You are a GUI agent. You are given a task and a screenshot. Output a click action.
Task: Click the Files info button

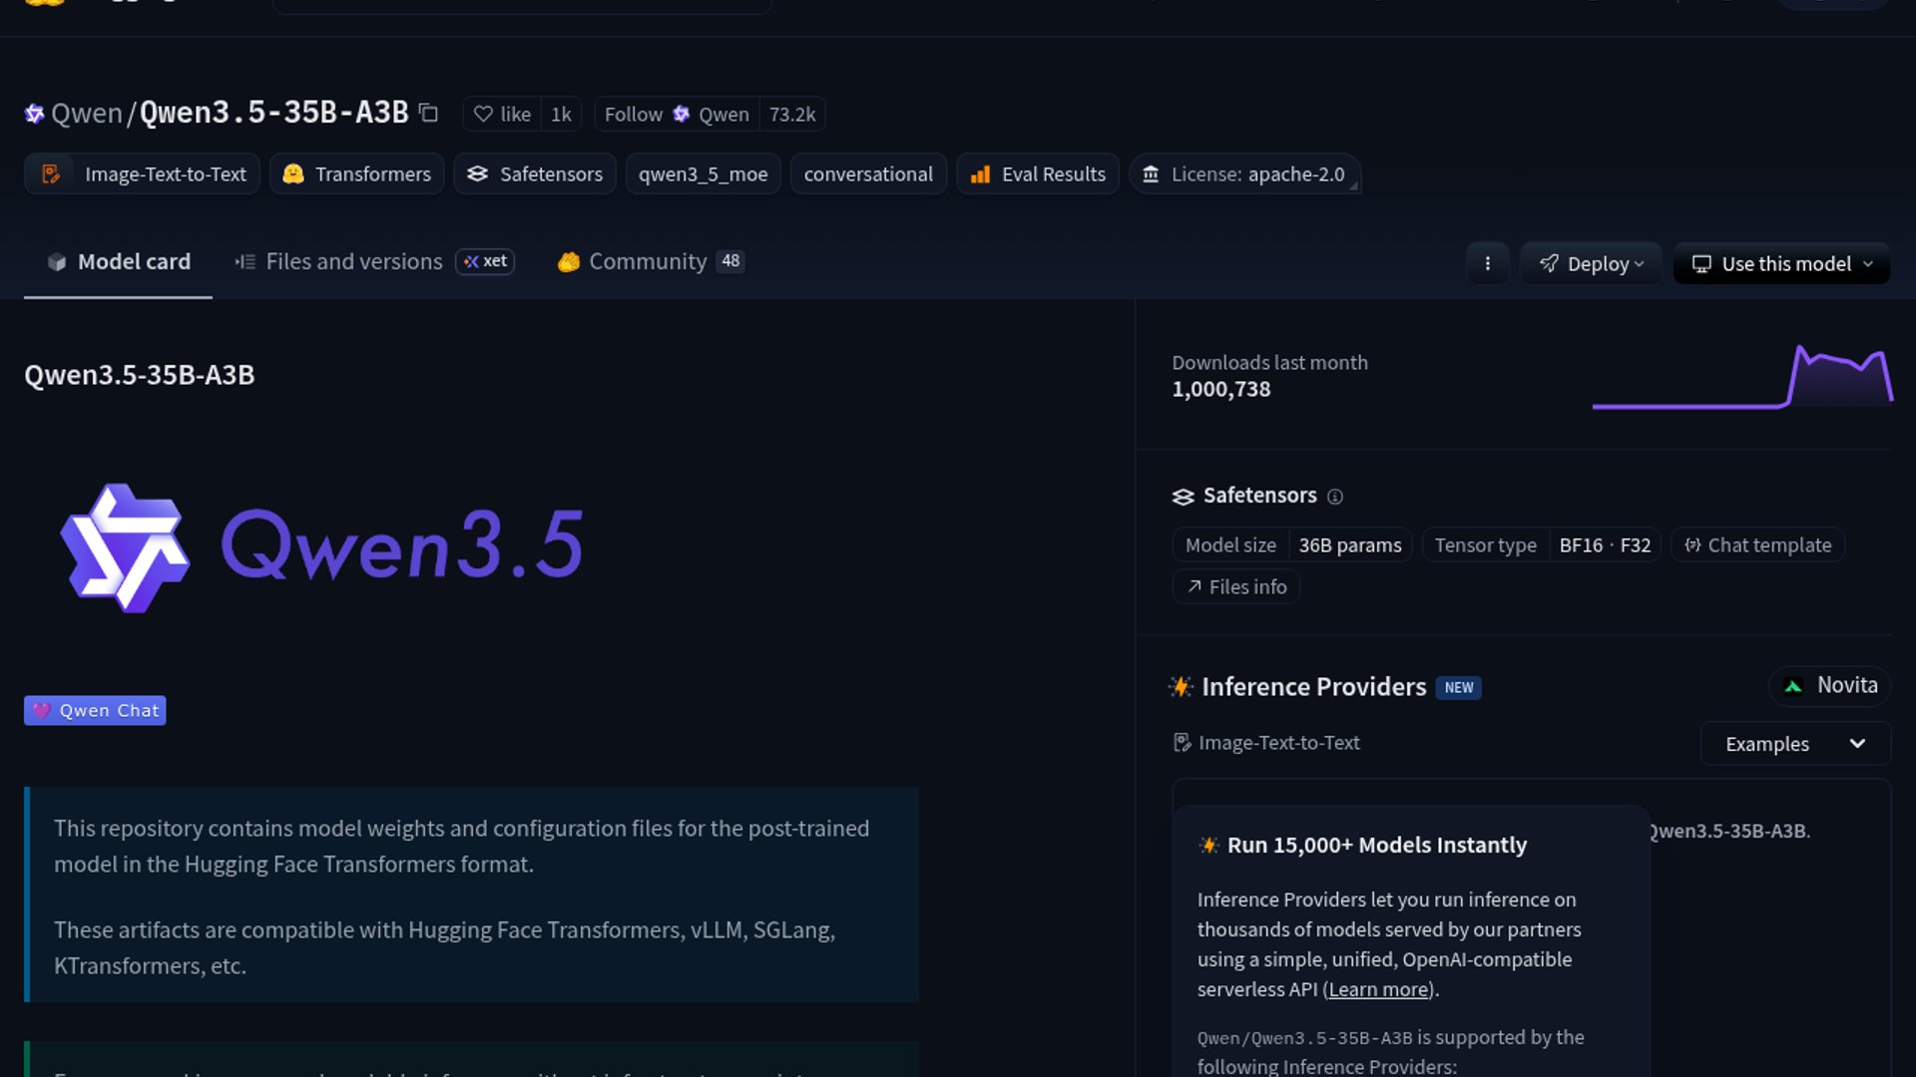click(1236, 587)
